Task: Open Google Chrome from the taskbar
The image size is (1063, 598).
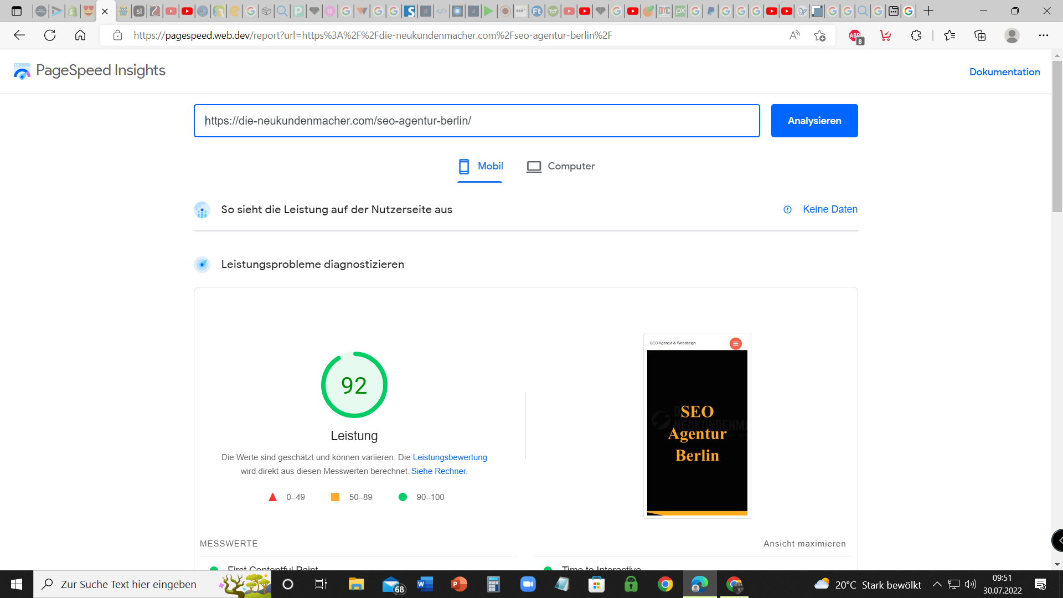Action: 665,584
